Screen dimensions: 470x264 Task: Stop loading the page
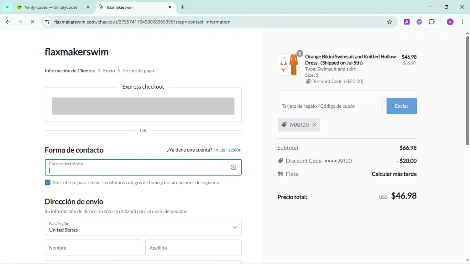[x=32, y=22]
